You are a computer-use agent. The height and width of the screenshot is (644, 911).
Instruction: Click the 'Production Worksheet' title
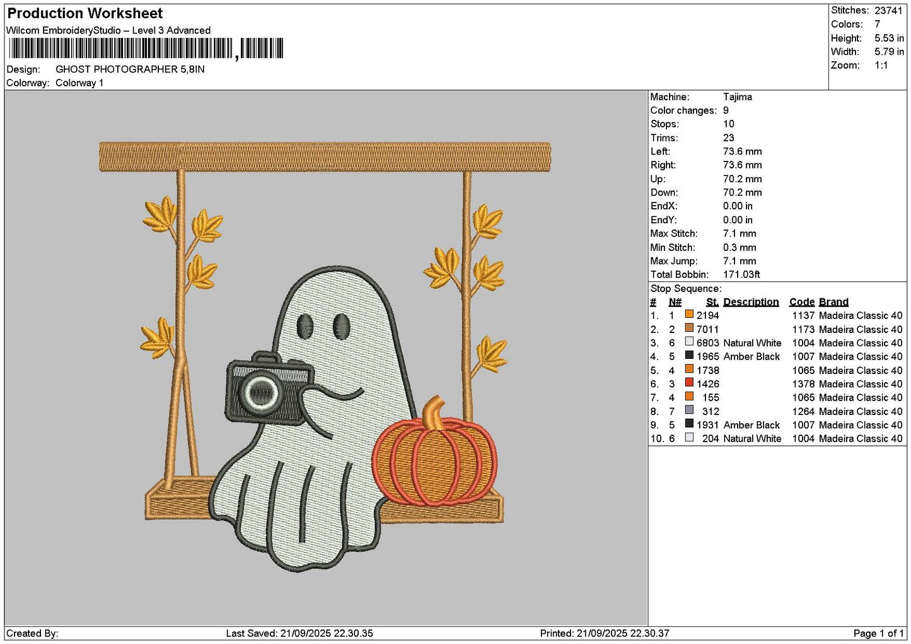(x=85, y=13)
